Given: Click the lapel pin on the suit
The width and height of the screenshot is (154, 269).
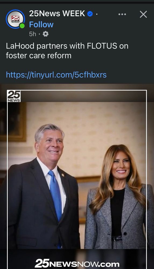Looking at the screenshot, I should [63, 175].
